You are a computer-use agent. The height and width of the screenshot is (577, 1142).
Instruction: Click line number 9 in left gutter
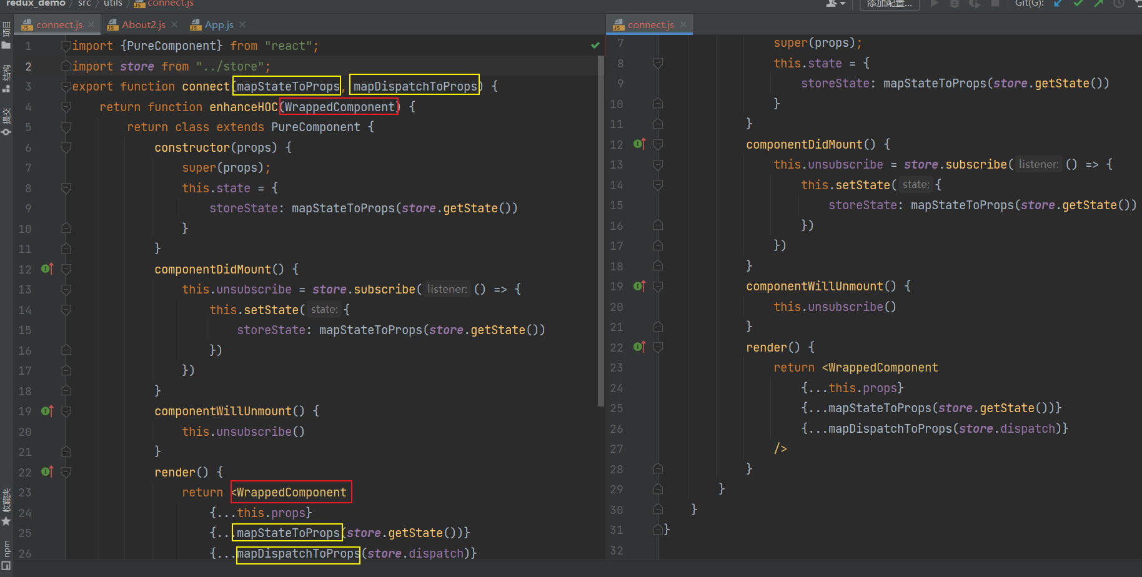point(28,208)
